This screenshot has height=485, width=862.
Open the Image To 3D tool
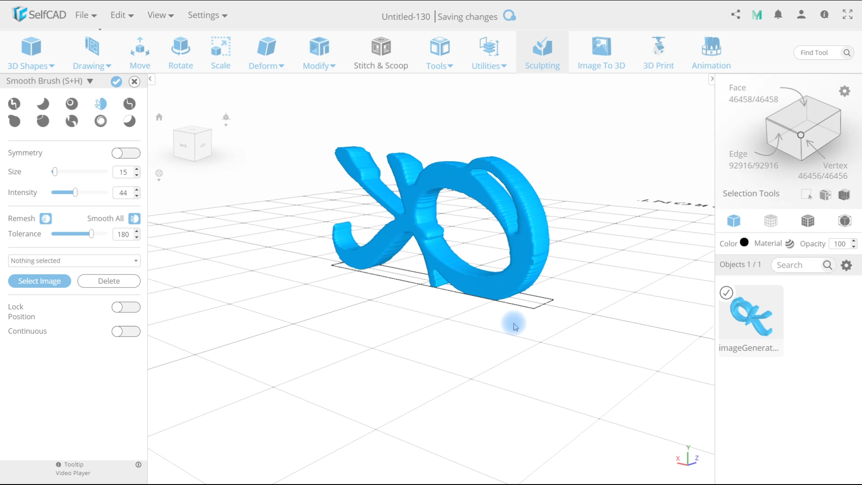click(x=601, y=53)
